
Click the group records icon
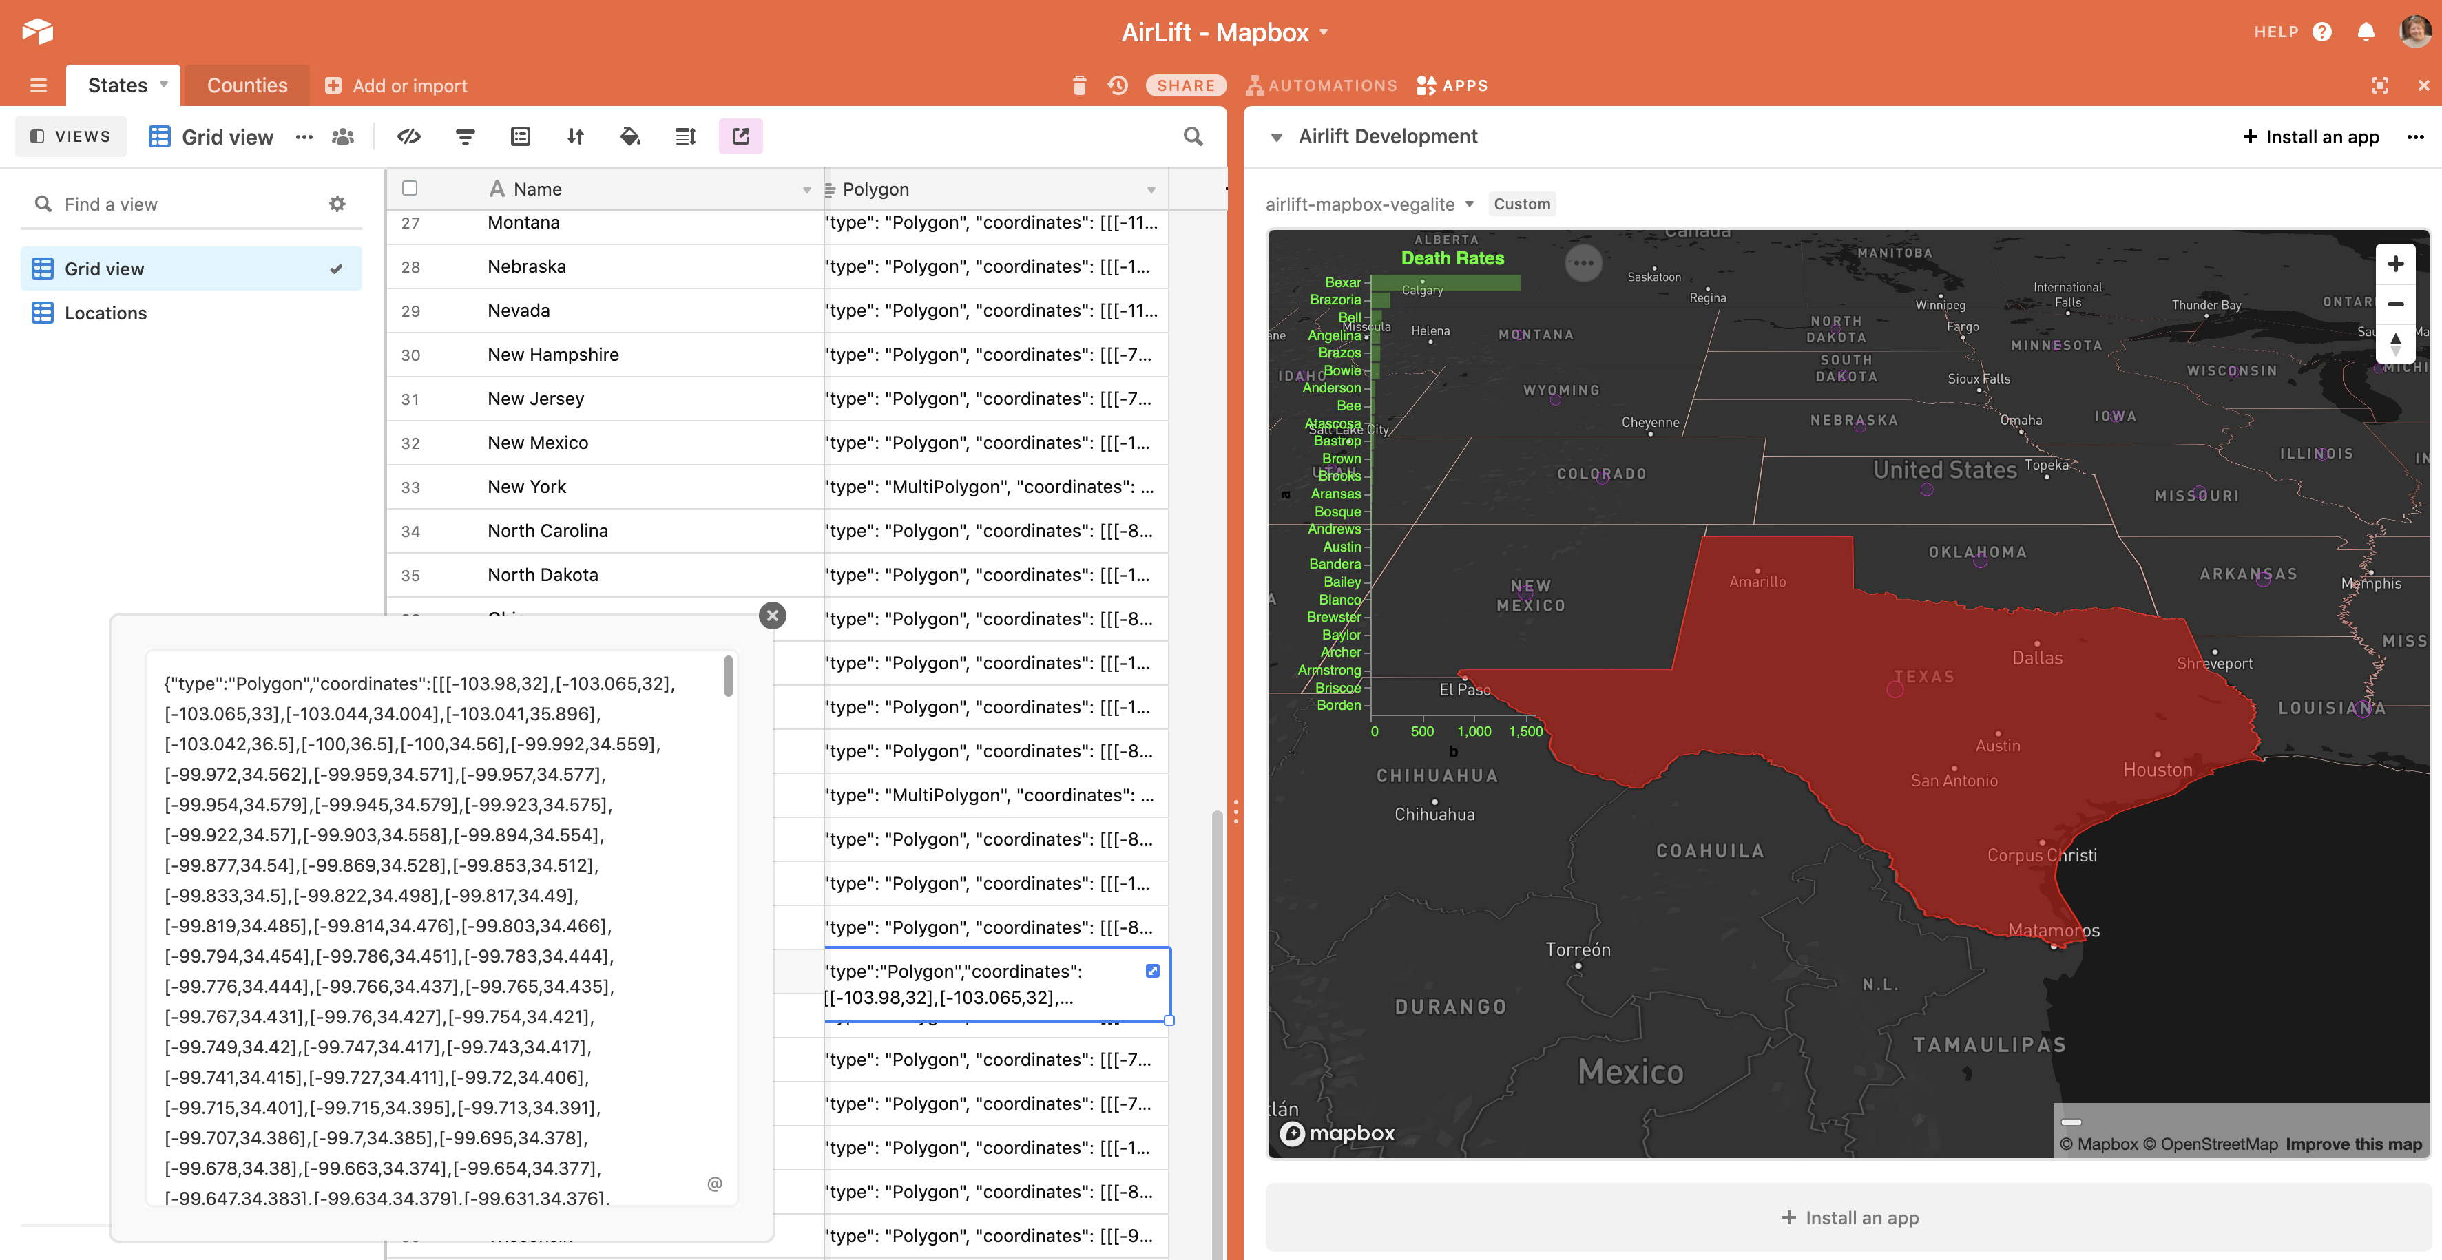(x=521, y=136)
